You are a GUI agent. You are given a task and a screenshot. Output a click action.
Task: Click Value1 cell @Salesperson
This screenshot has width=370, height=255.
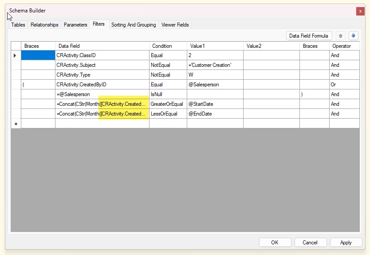(x=215, y=85)
